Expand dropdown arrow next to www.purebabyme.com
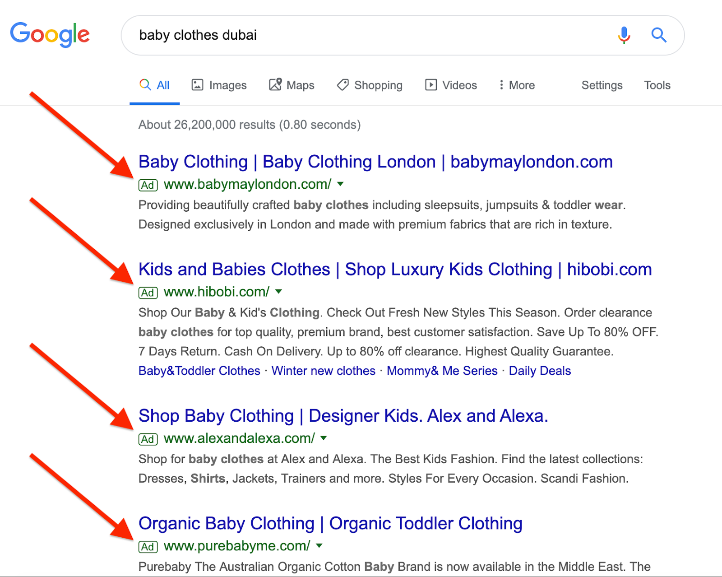Viewport: 722px width, 577px height. [x=319, y=546]
